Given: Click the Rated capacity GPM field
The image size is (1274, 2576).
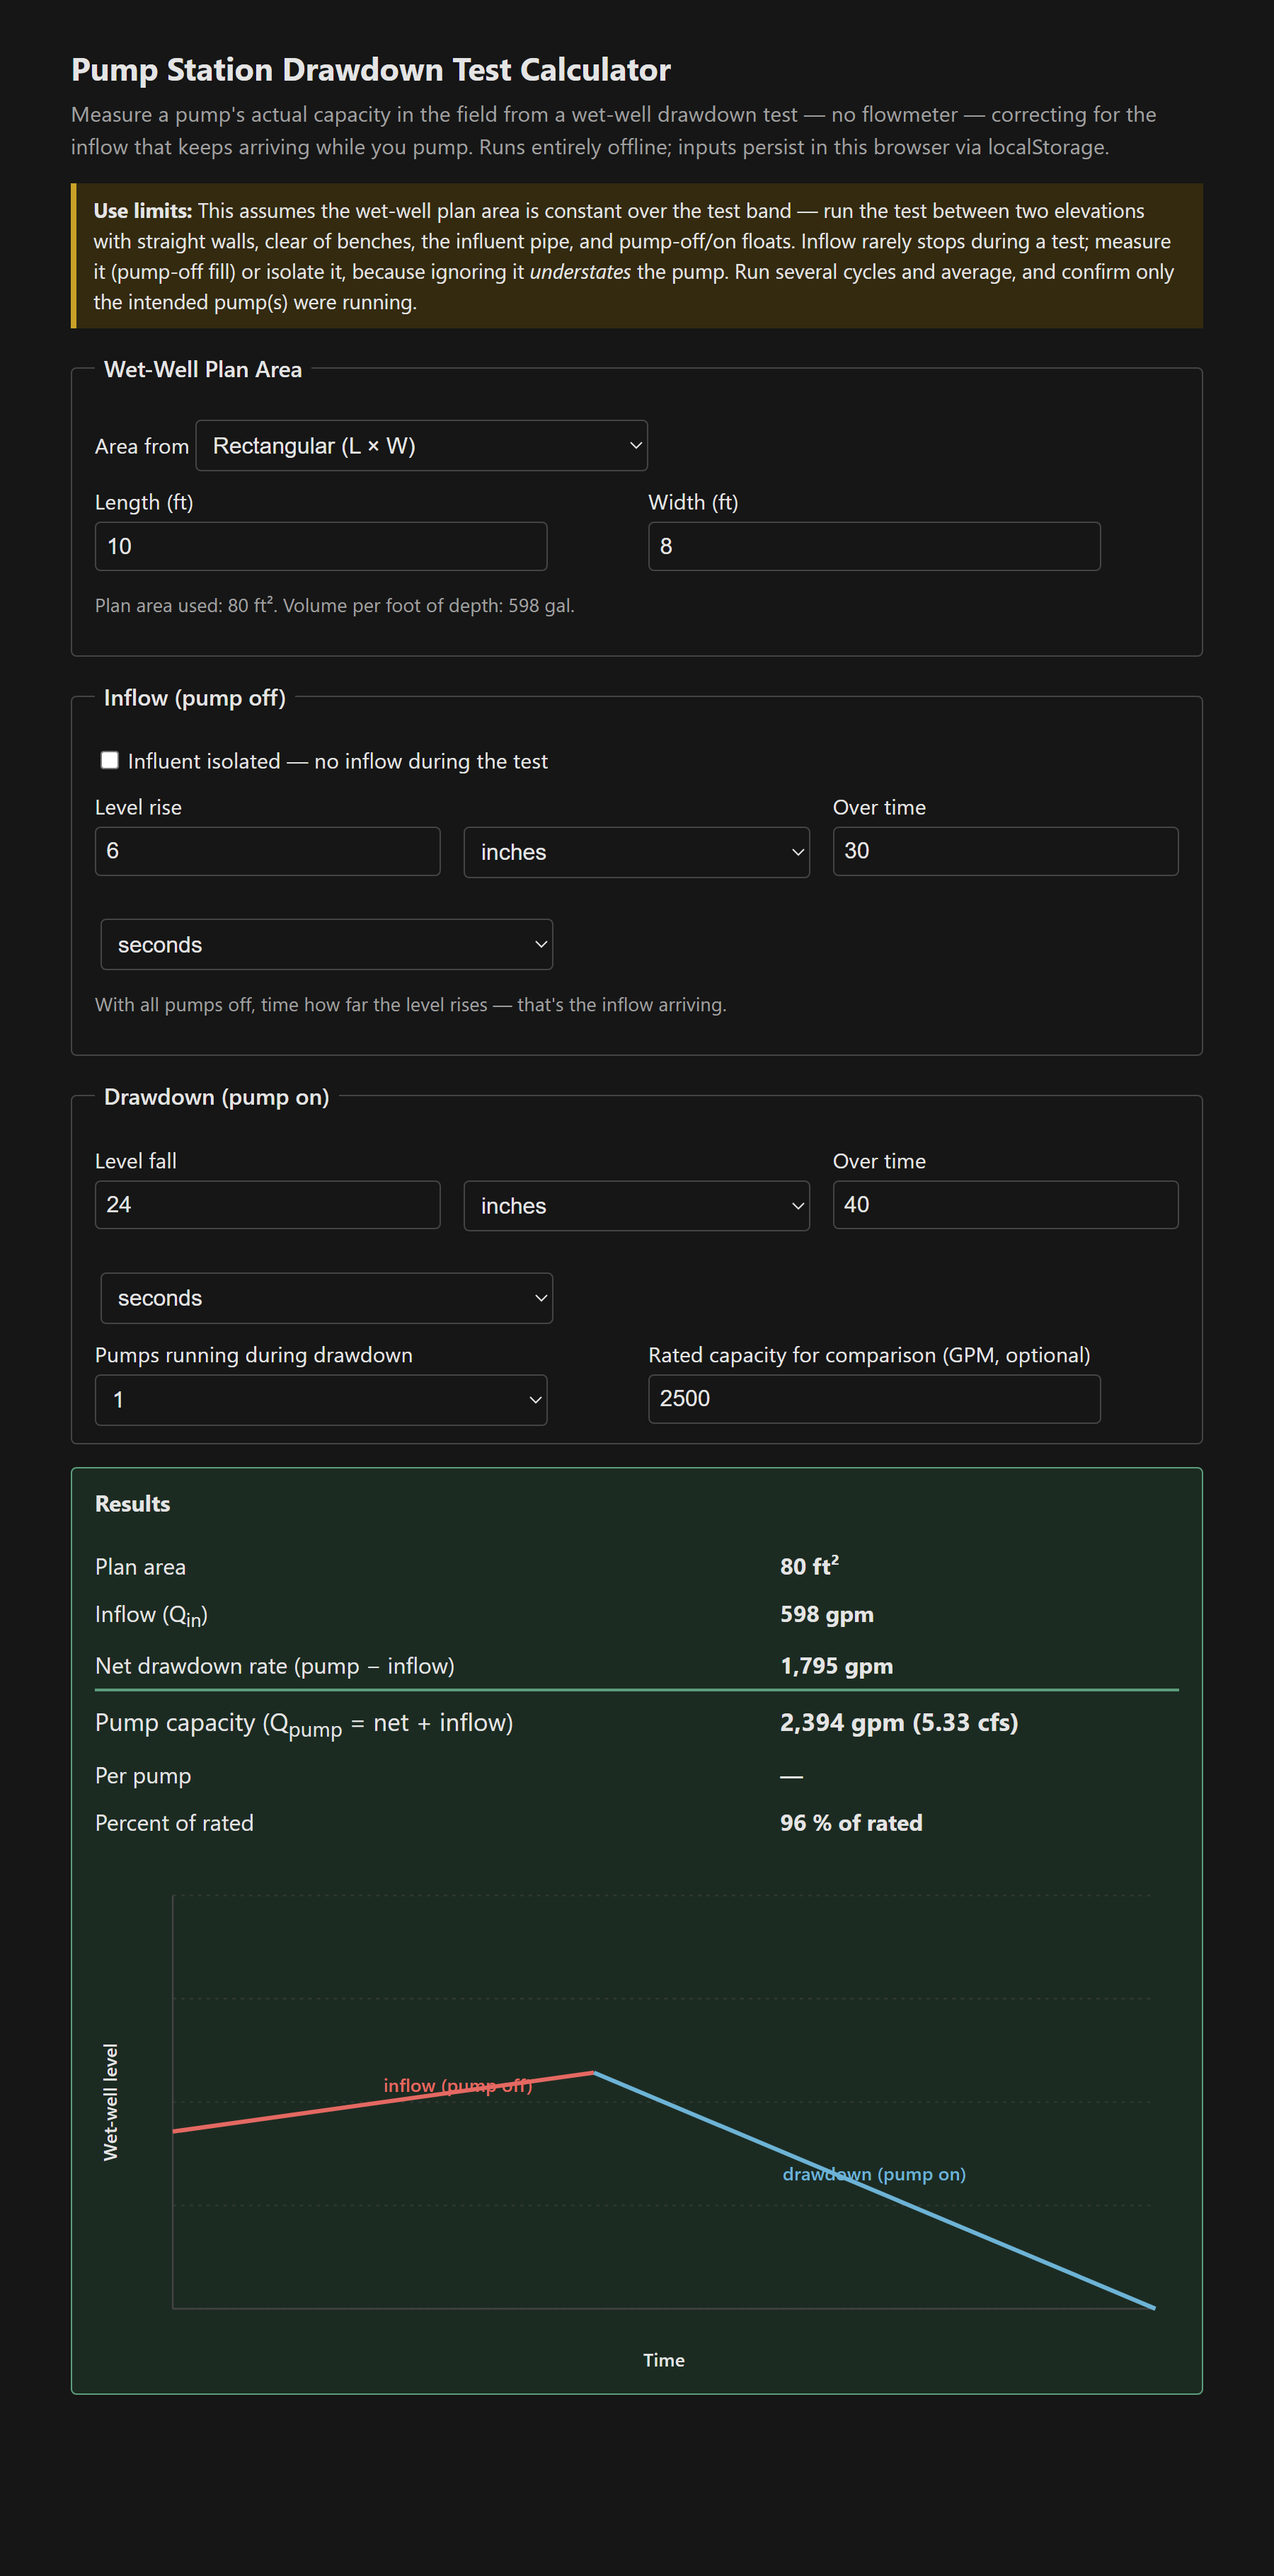Looking at the screenshot, I should 874,1399.
